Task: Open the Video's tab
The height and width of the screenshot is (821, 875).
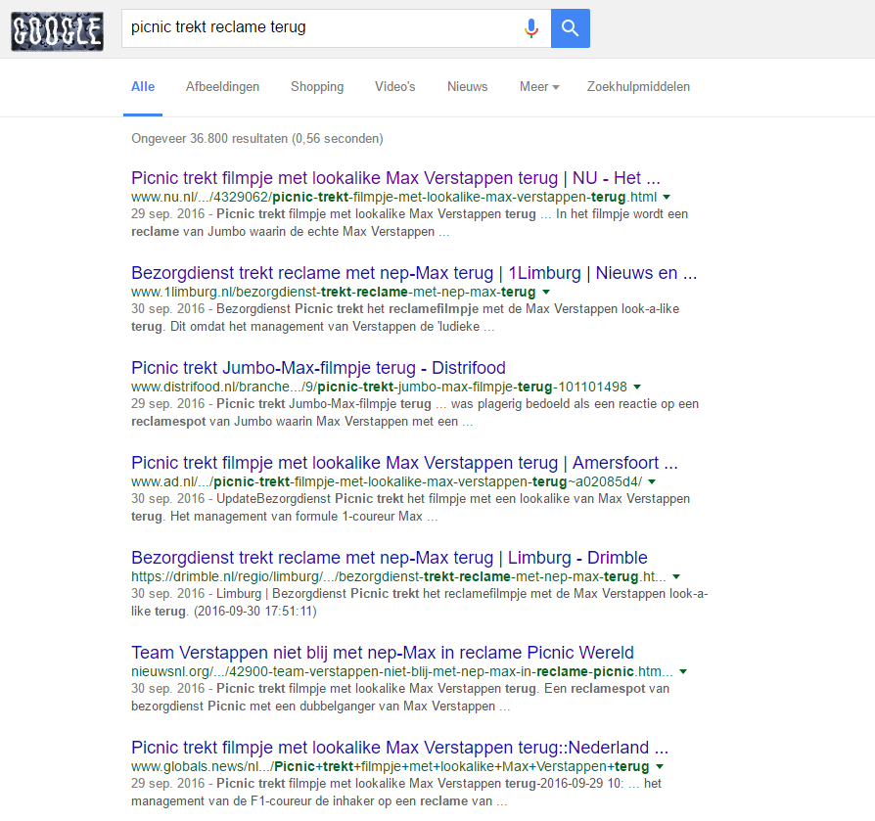Action: coord(395,87)
